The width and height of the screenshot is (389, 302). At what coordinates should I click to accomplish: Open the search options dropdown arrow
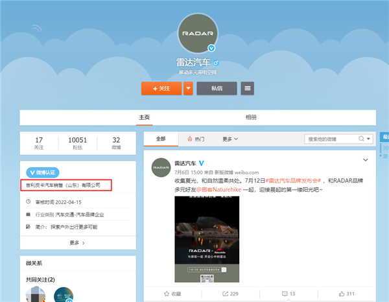coord(368,139)
